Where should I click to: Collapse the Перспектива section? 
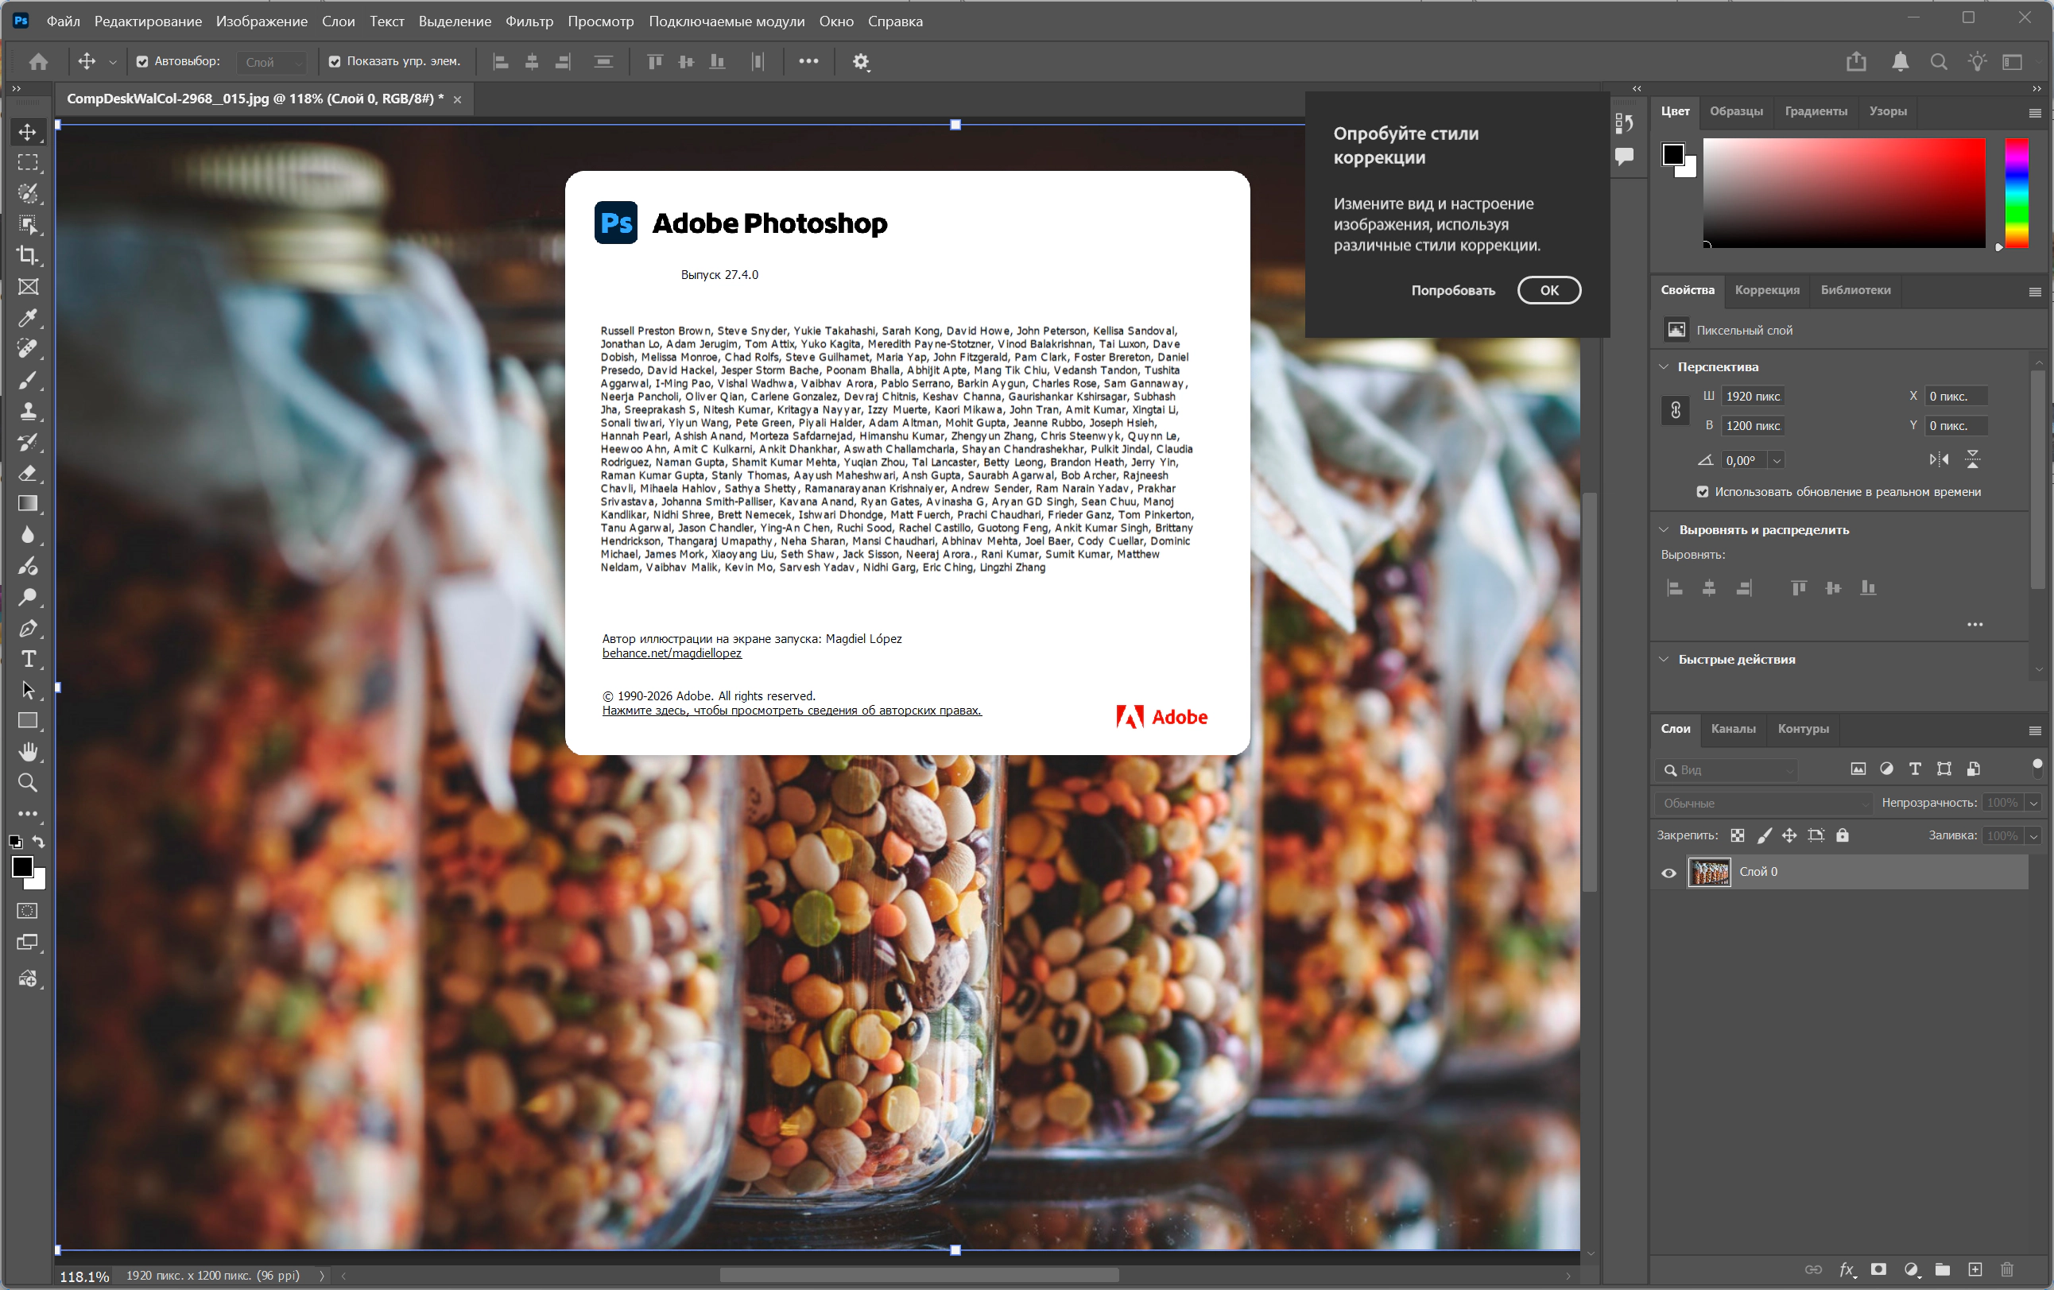pos(1664,367)
